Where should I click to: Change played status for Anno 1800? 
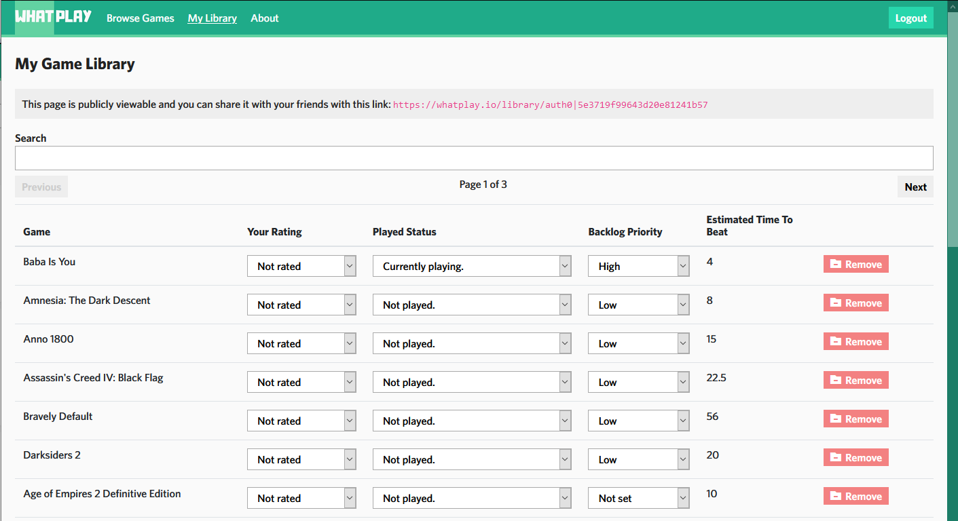(472, 344)
